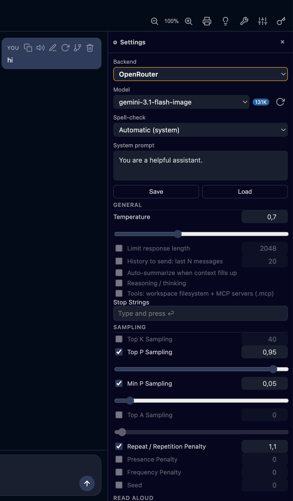The width and height of the screenshot is (293, 501).
Task: Open the wrench tools icon
Action: [x=244, y=21]
